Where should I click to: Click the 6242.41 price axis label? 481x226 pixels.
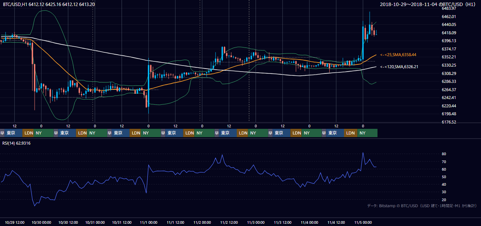449,98
